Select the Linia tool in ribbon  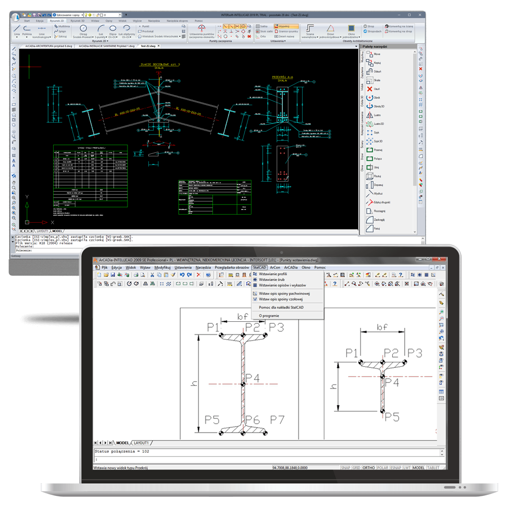[x=17, y=29]
